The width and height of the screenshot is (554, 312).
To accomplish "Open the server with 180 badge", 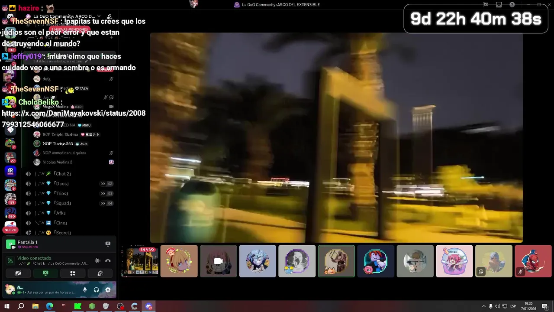I will [10, 213].
